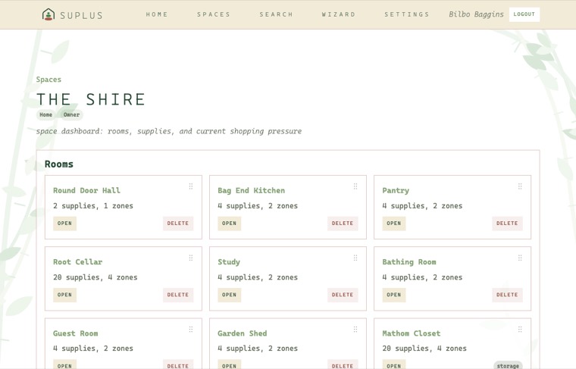Delete the Root Cellar room
Viewport: 576px width, 369px height.
(x=178, y=295)
